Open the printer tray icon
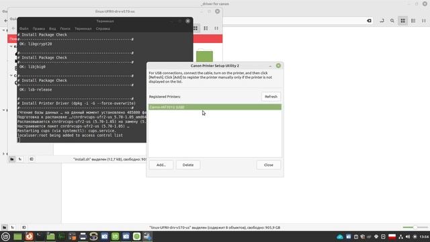This screenshot has width=430, height=242. 376,237
